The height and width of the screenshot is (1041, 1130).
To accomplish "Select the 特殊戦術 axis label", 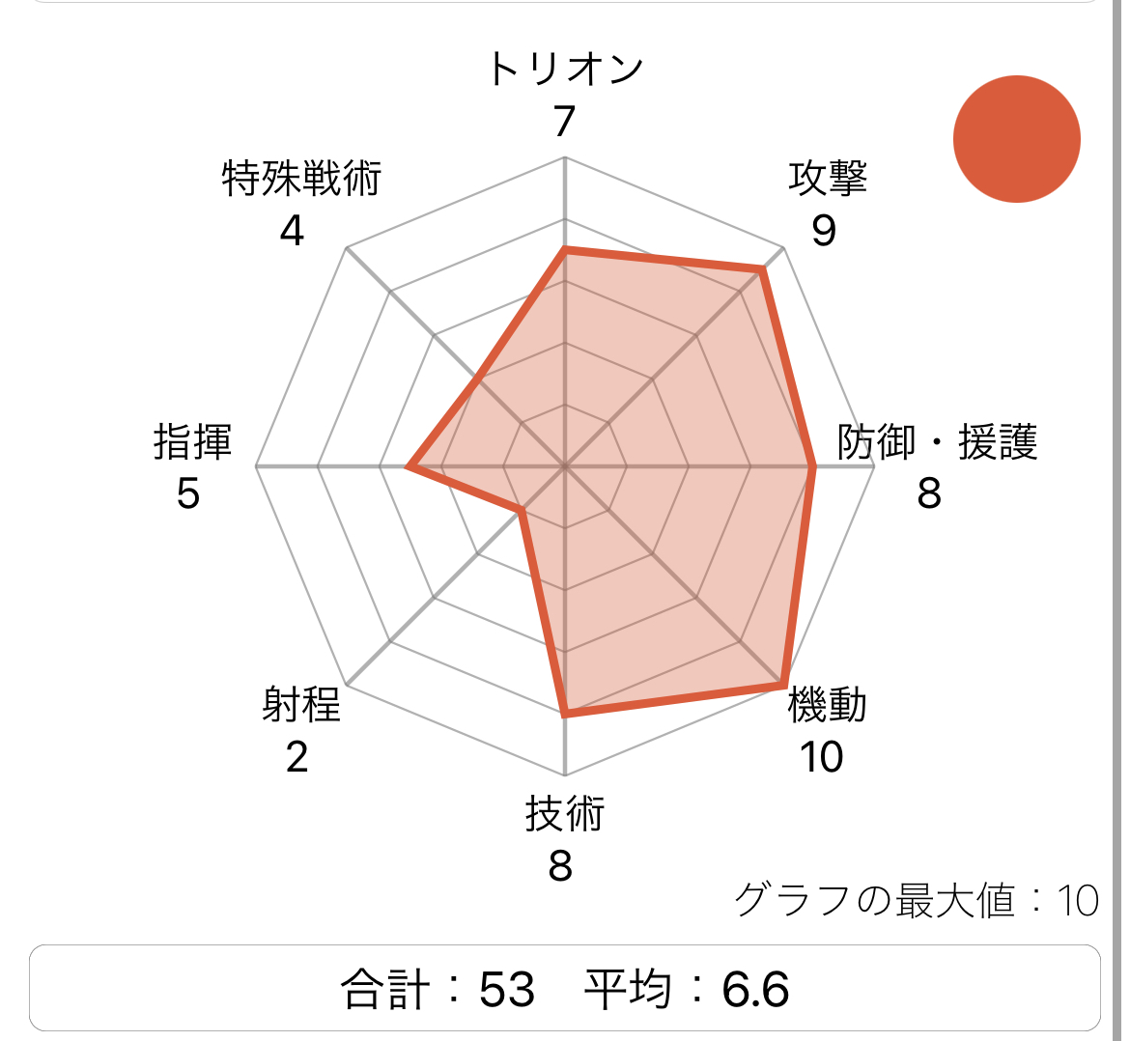I will 301,179.
